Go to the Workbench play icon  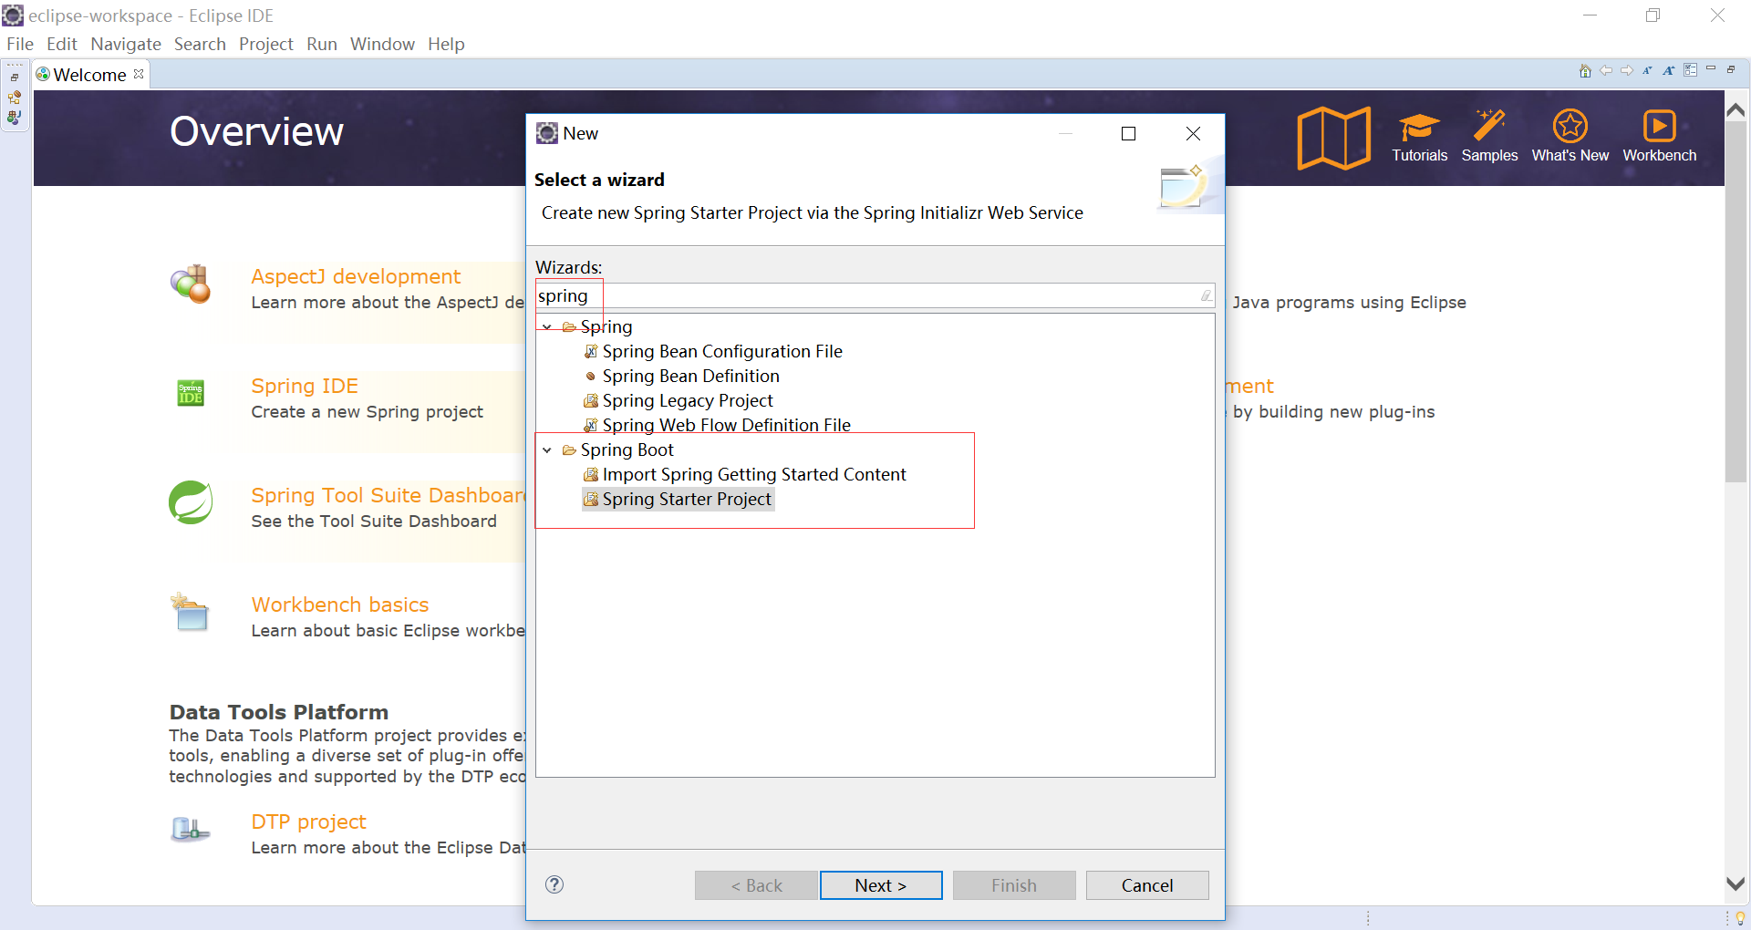click(x=1659, y=126)
